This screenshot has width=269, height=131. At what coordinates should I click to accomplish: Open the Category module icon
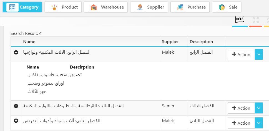pyautogui.click(x=12, y=7)
